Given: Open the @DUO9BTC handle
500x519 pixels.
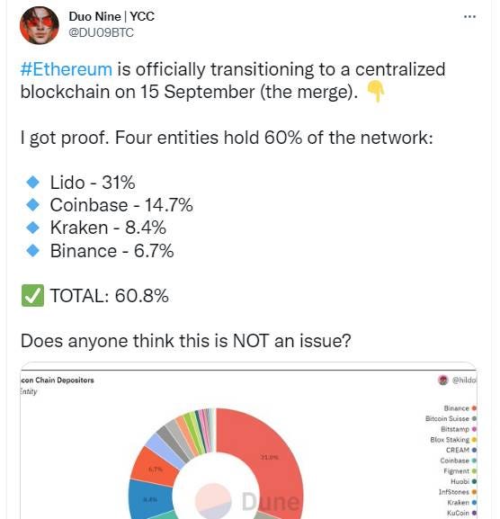Looking at the screenshot, I should pos(102,32).
